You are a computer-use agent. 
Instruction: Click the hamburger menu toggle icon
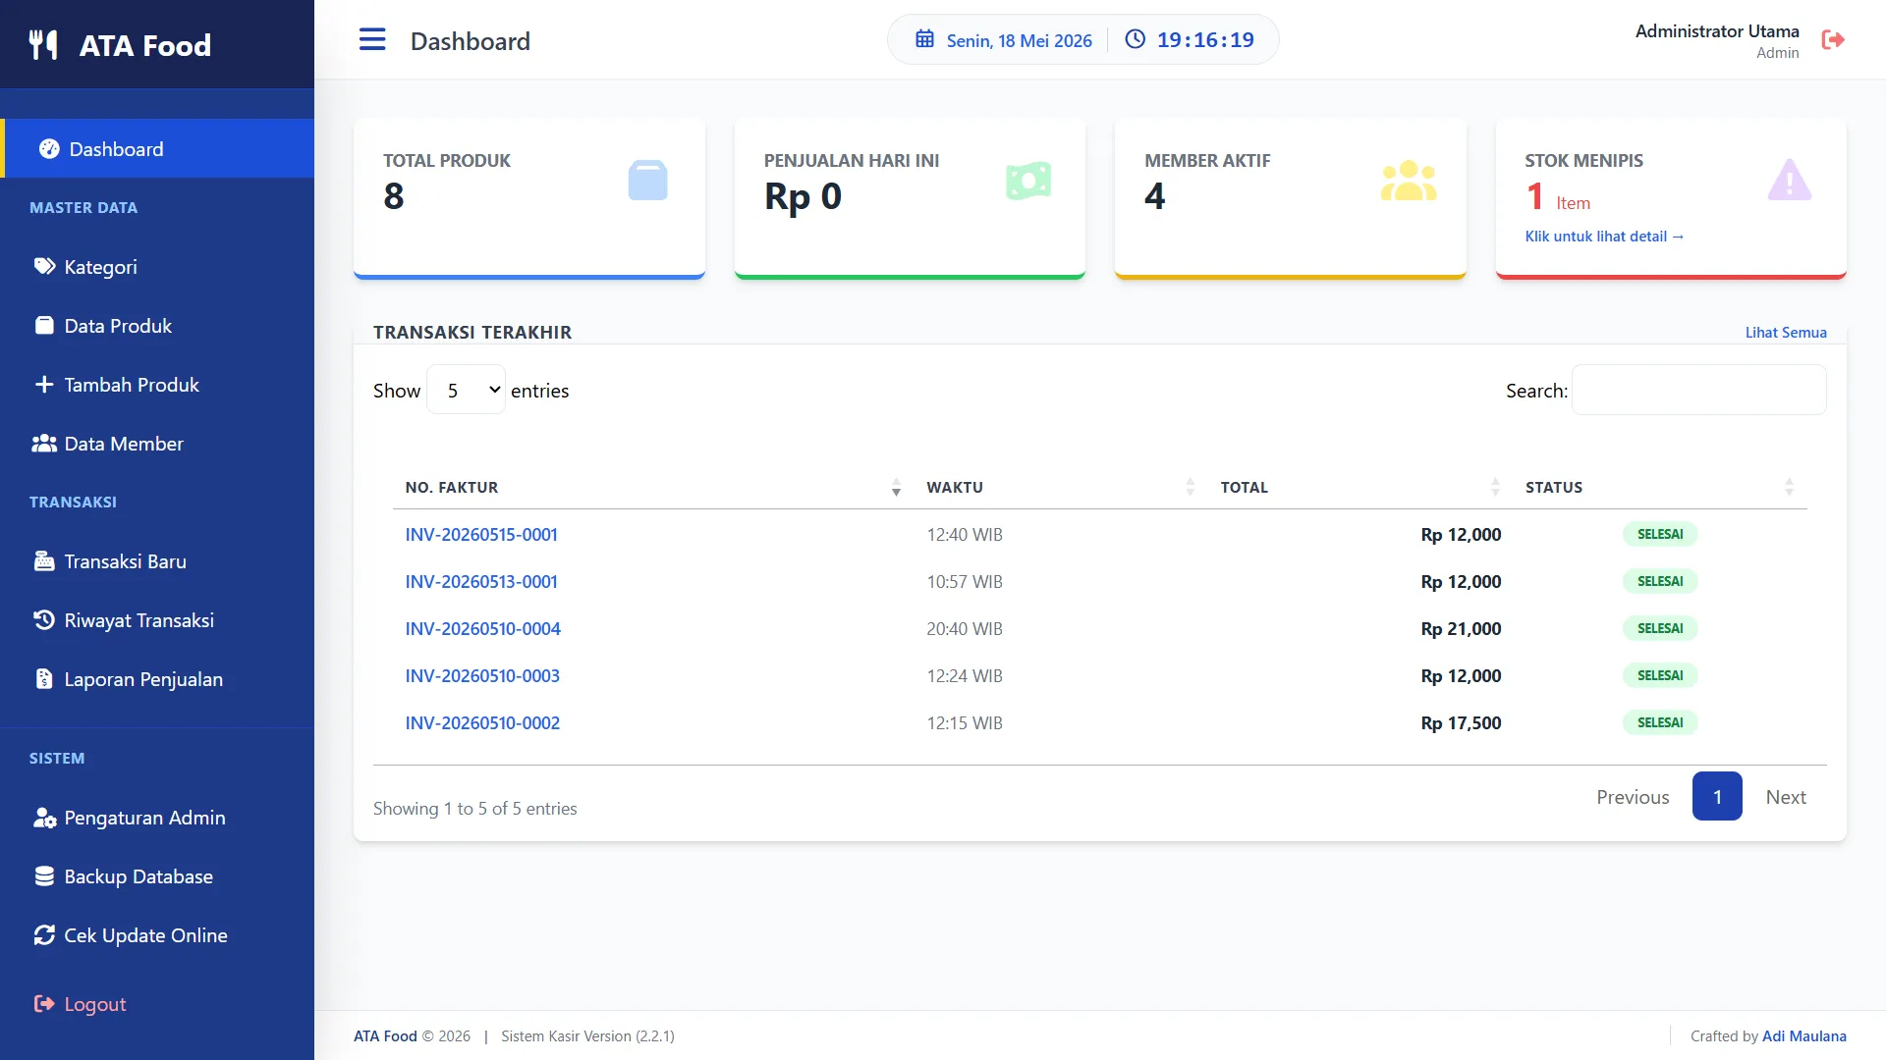click(372, 40)
